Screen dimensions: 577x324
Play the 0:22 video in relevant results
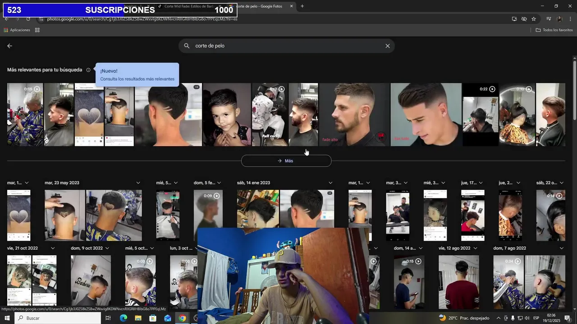[x=481, y=114]
